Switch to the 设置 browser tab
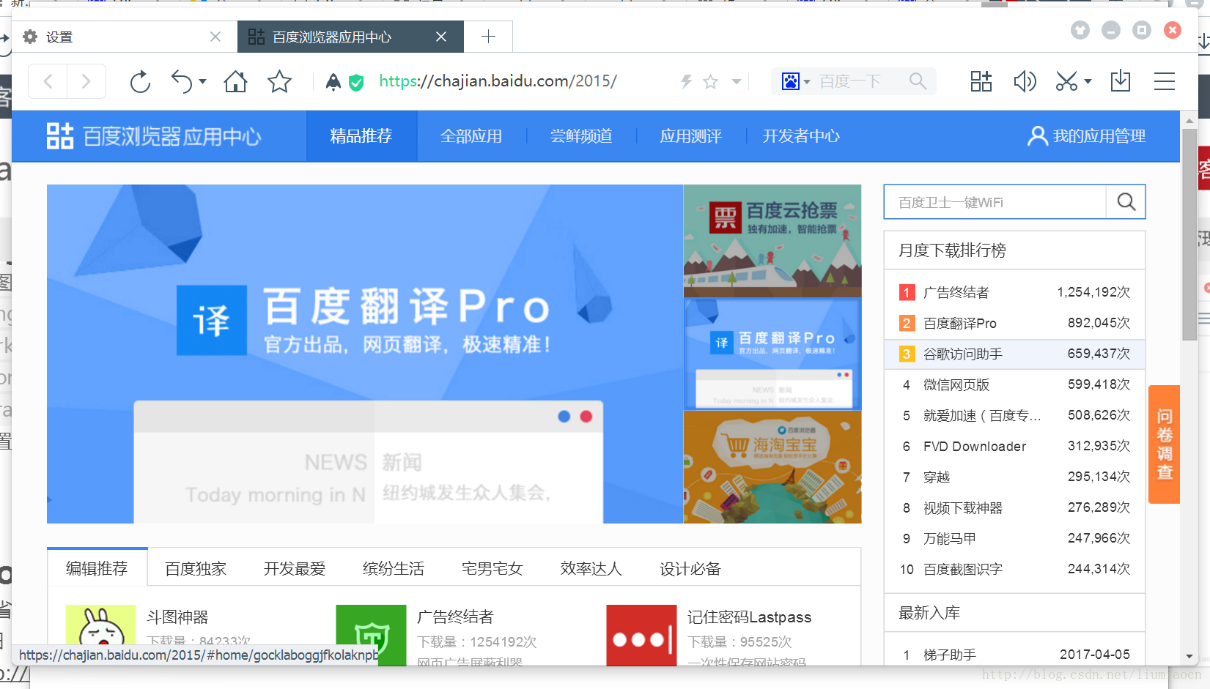 [x=123, y=37]
